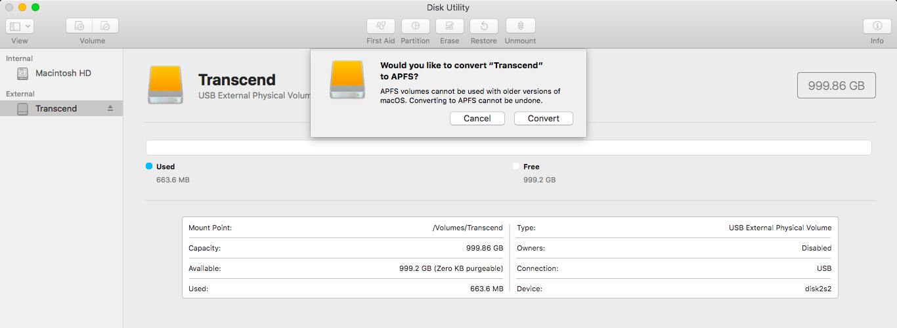This screenshot has height=328, width=897.
Task: Open the View sidebar options dropdown
Action: 20,26
